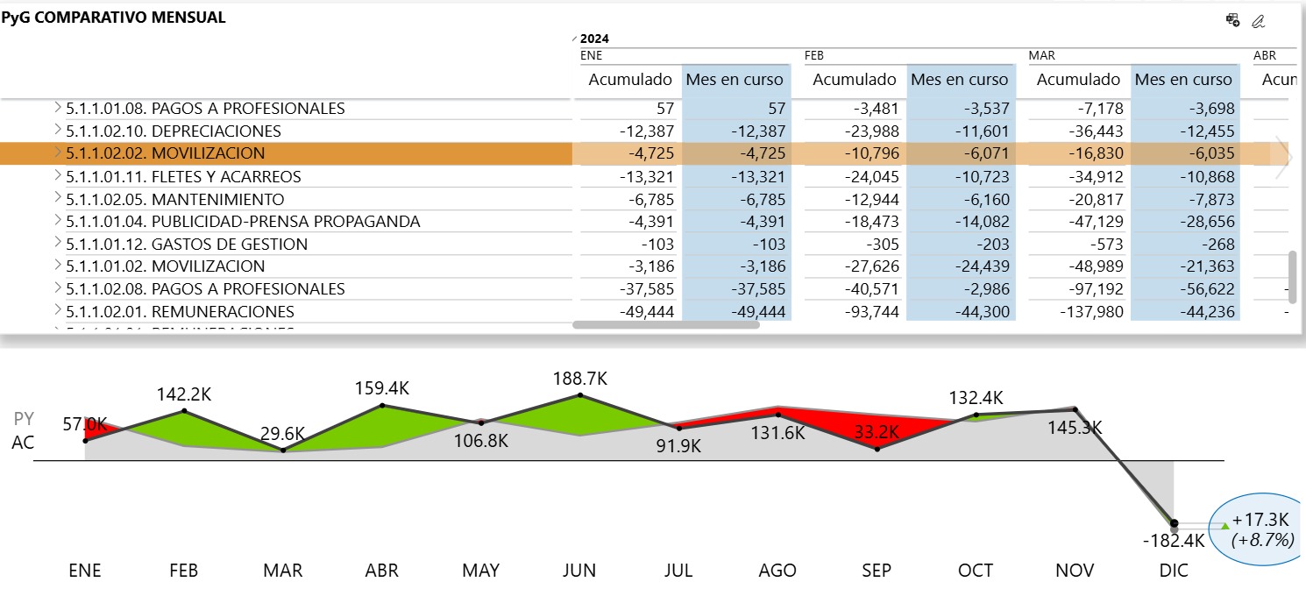Expand the PUBLICIDAD-PRENSA PROPAGANDA row
Image resolution: width=1306 pixels, height=589 pixels.
[58, 221]
